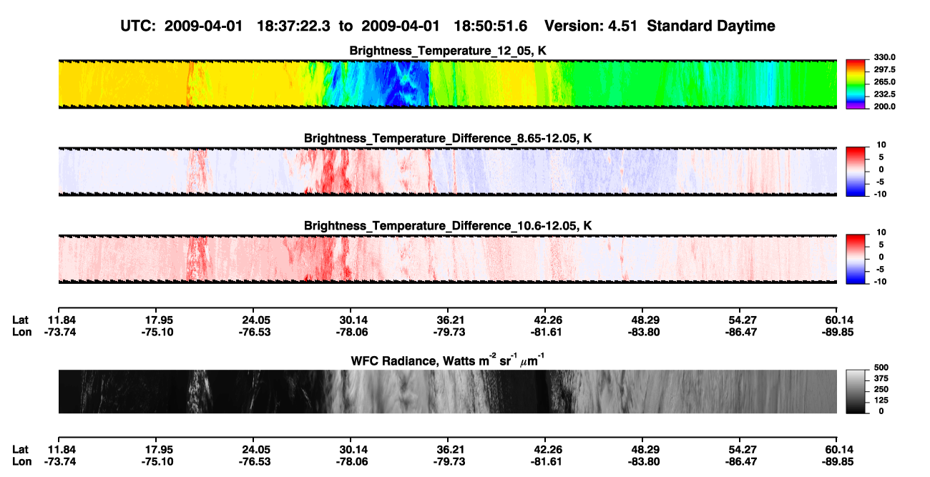Viewport: 930px width, 477px height.
Task: Click the 8.65-12.05 temperature difference image strip
Action: click(x=447, y=172)
